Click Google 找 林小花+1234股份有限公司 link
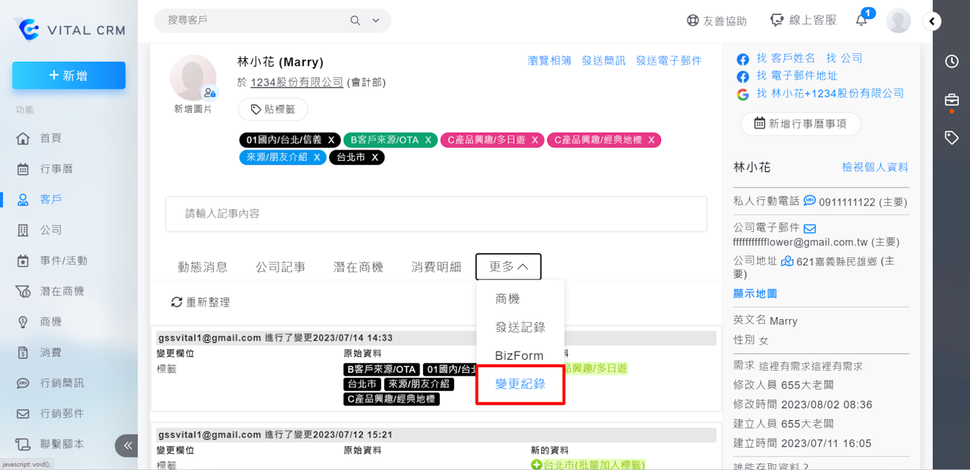 830,93
